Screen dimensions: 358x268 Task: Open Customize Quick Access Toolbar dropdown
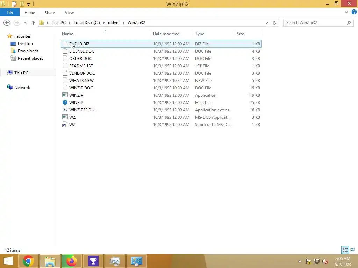(x=29, y=4)
